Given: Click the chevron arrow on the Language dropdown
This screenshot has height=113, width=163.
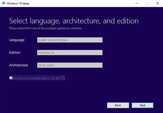Looking at the screenshot, I should pos(100,40).
